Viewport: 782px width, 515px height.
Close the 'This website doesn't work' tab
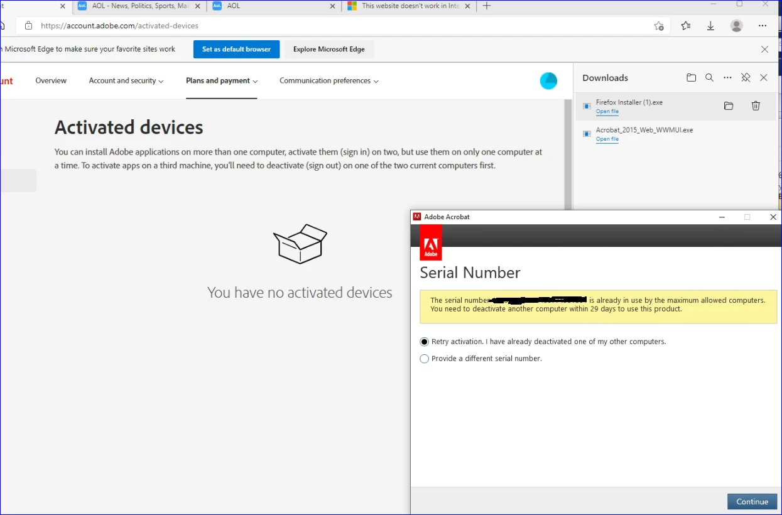467,6
